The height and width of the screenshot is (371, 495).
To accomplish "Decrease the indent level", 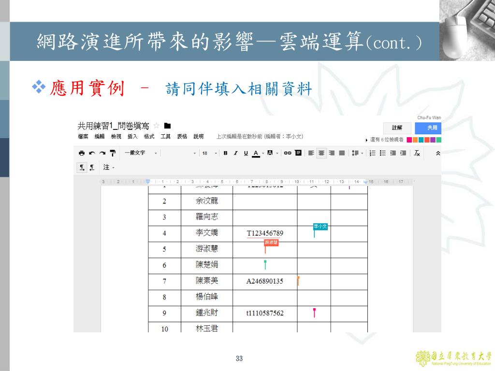I will pyautogui.click(x=393, y=153).
